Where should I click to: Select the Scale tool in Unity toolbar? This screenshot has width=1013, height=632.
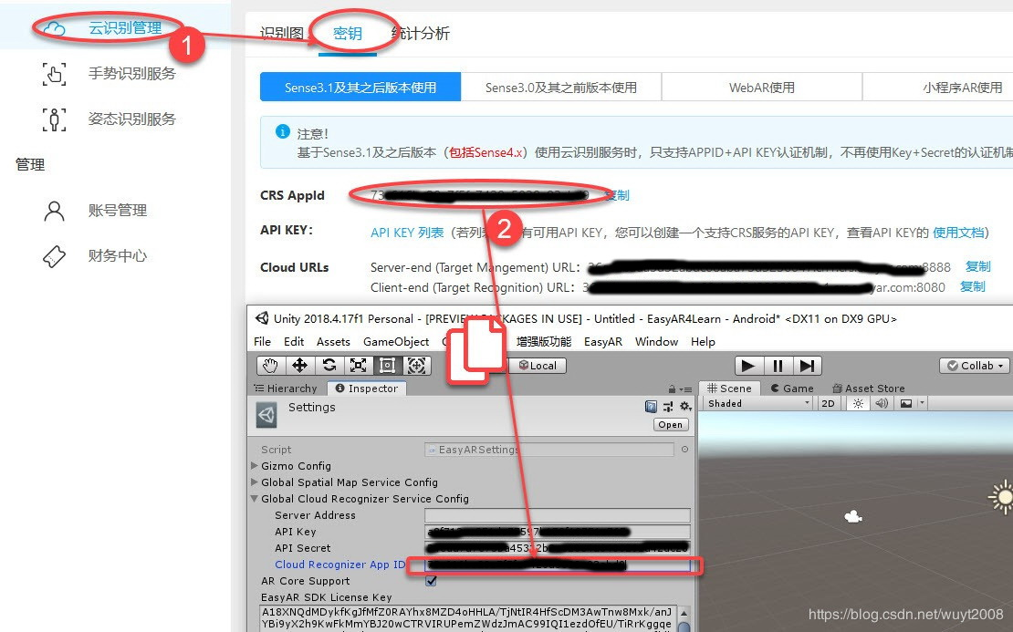pos(358,366)
